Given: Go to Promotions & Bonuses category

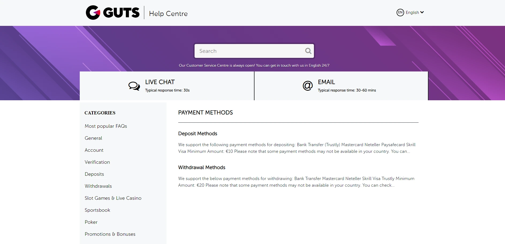Looking at the screenshot, I should 110,234.
